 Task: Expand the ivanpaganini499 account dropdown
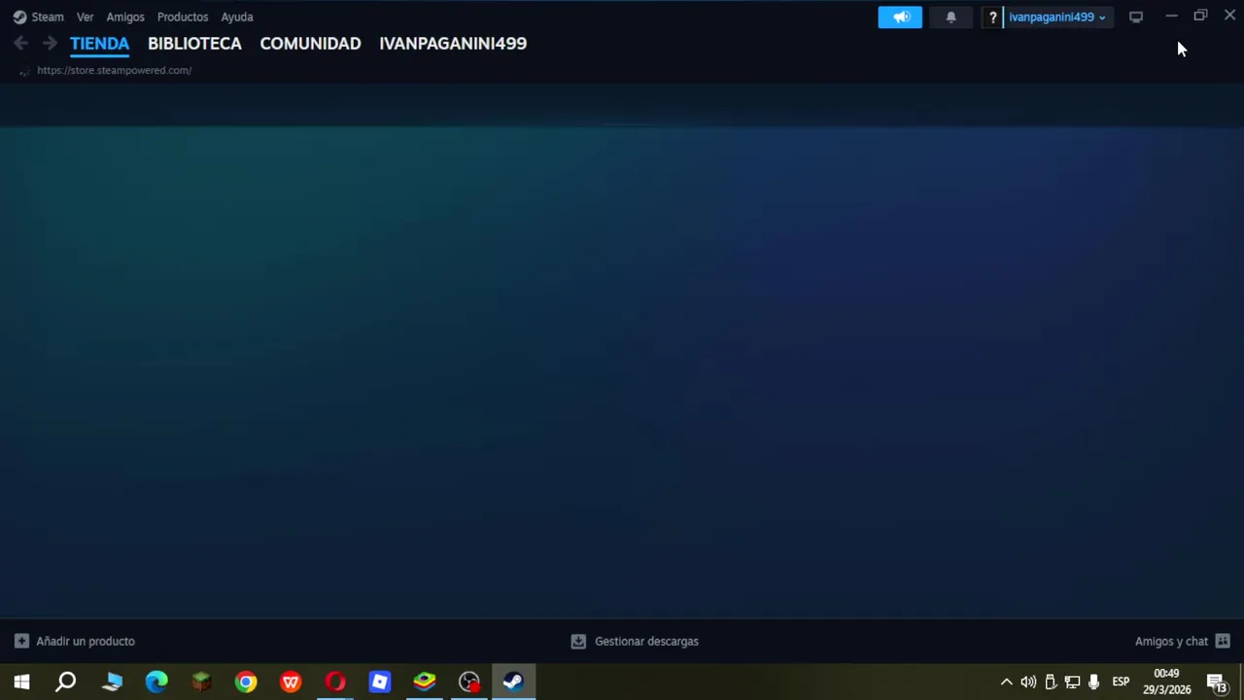(1056, 17)
